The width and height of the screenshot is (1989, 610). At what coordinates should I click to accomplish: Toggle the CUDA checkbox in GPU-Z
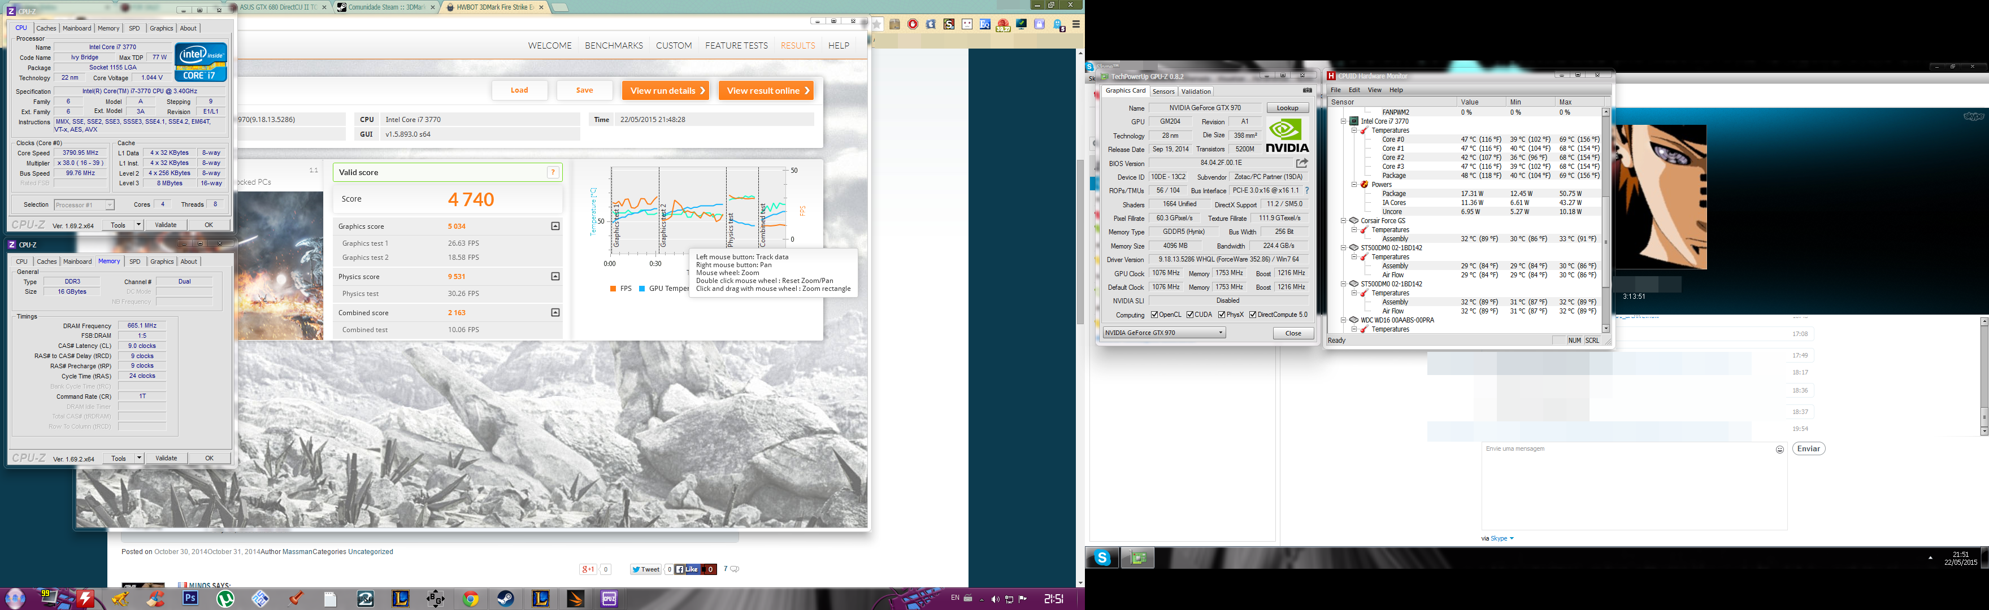[x=1191, y=314]
